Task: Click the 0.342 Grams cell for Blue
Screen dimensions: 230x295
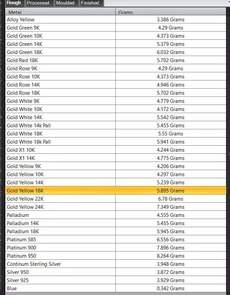Action: [x=170, y=289]
